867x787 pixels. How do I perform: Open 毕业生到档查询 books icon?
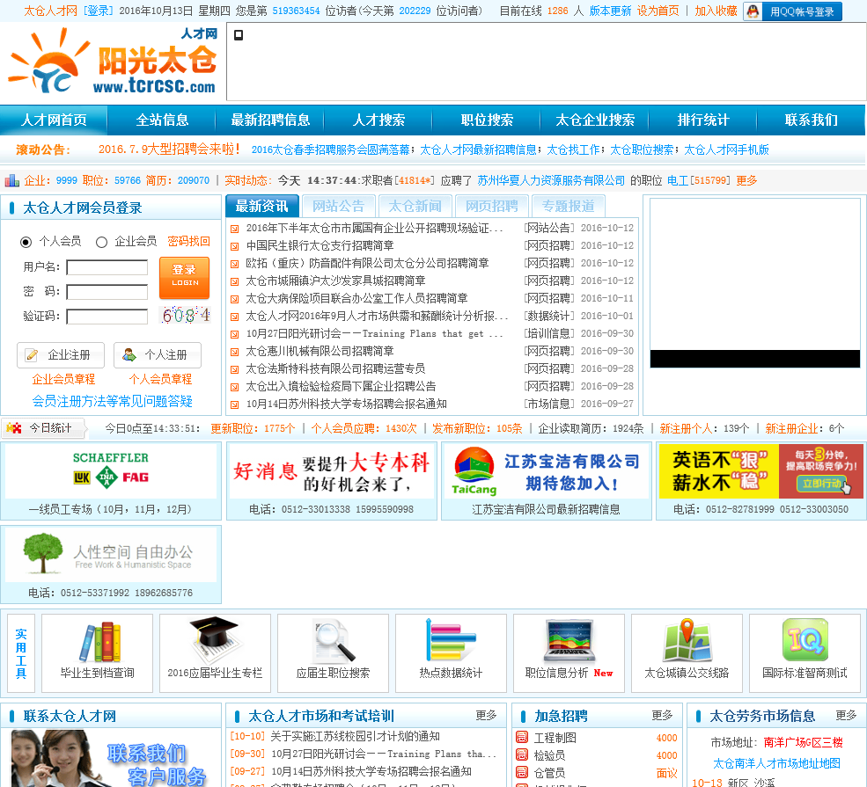coord(99,642)
